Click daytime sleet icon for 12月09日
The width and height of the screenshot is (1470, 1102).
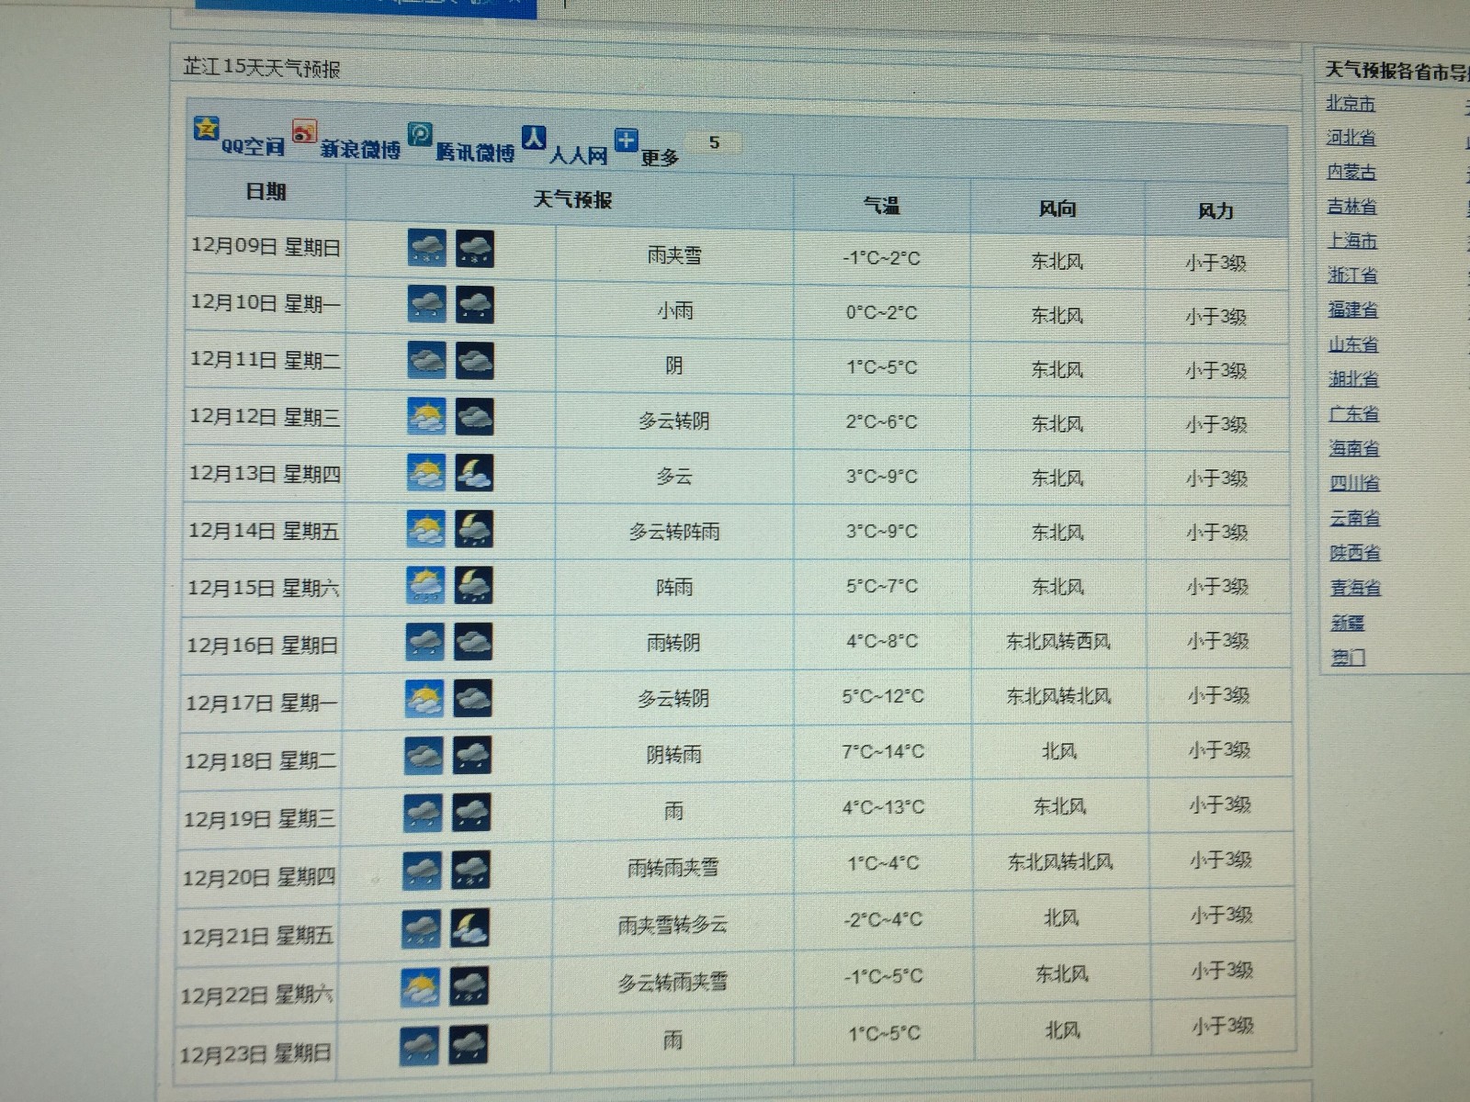pyautogui.click(x=427, y=249)
